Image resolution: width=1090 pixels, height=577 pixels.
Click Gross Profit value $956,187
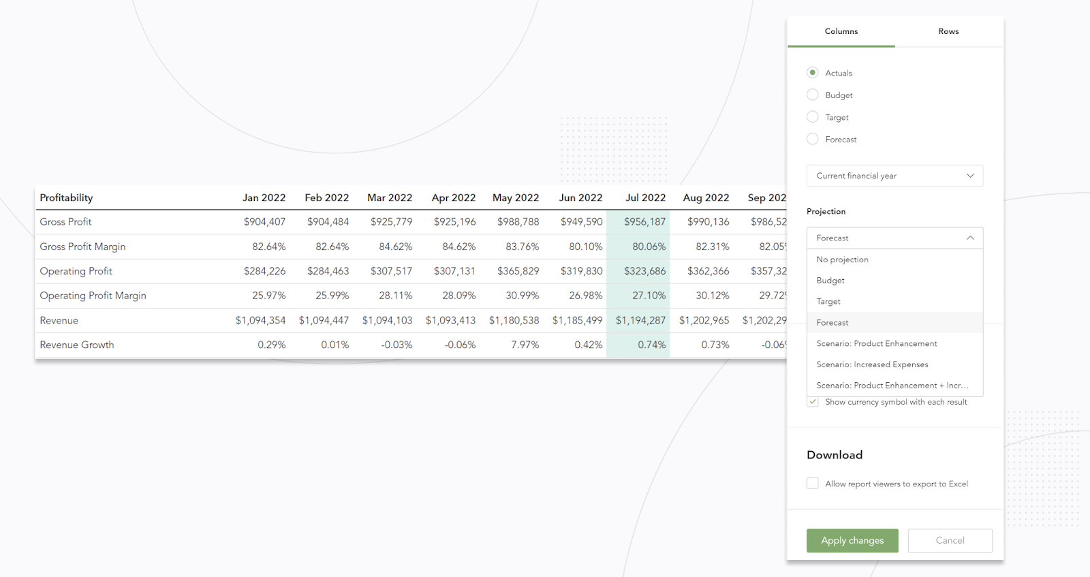pyautogui.click(x=644, y=222)
